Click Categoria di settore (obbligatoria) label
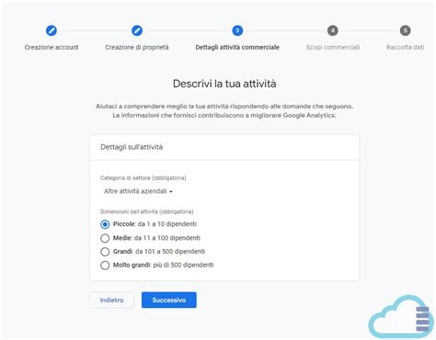 [143, 178]
